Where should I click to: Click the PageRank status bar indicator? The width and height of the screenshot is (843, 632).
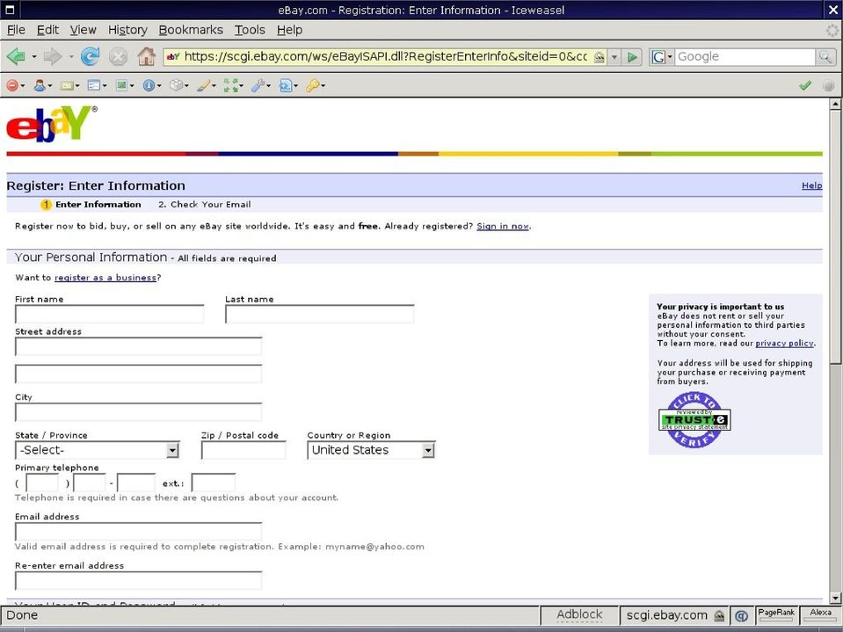click(776, 614)
